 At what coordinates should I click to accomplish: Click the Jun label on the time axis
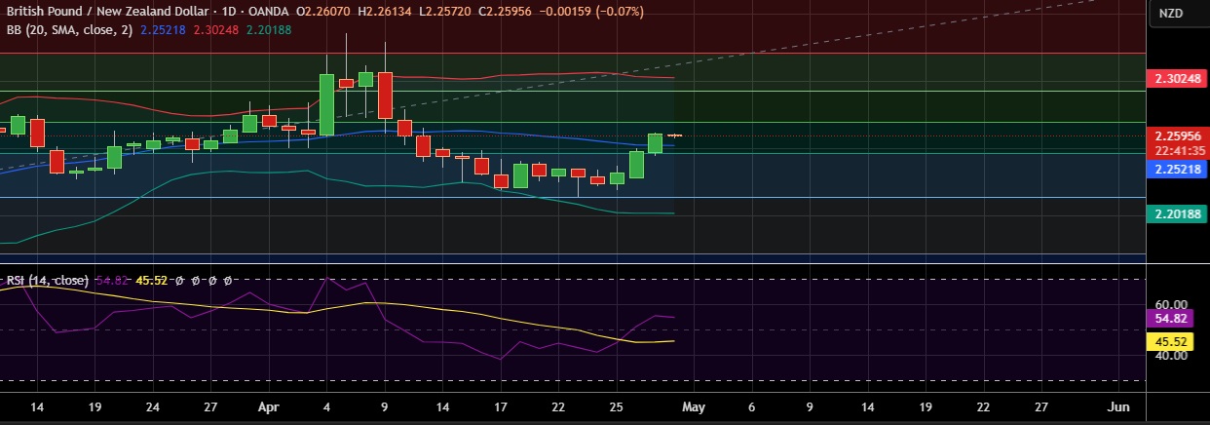click(x=1119, y=406)
